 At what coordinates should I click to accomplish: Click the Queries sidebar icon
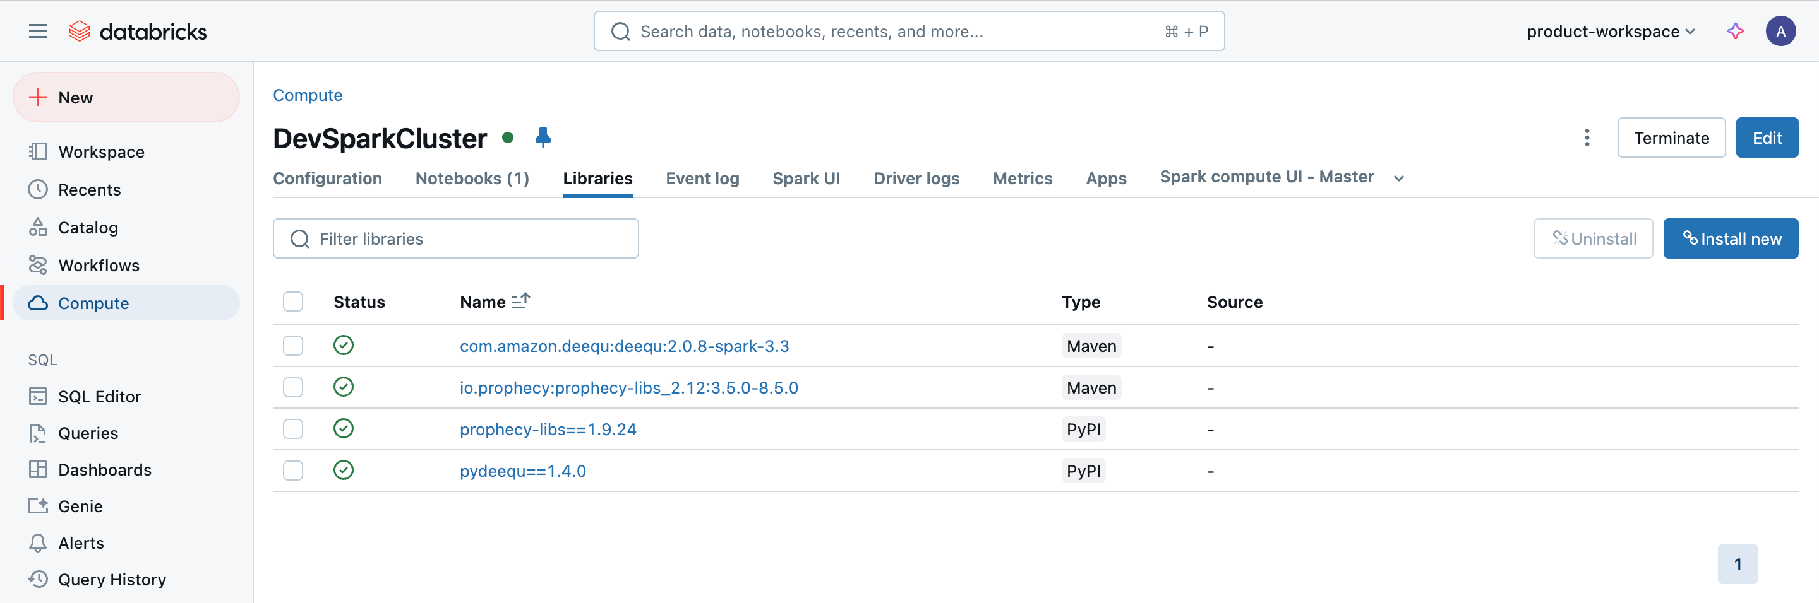38,433
